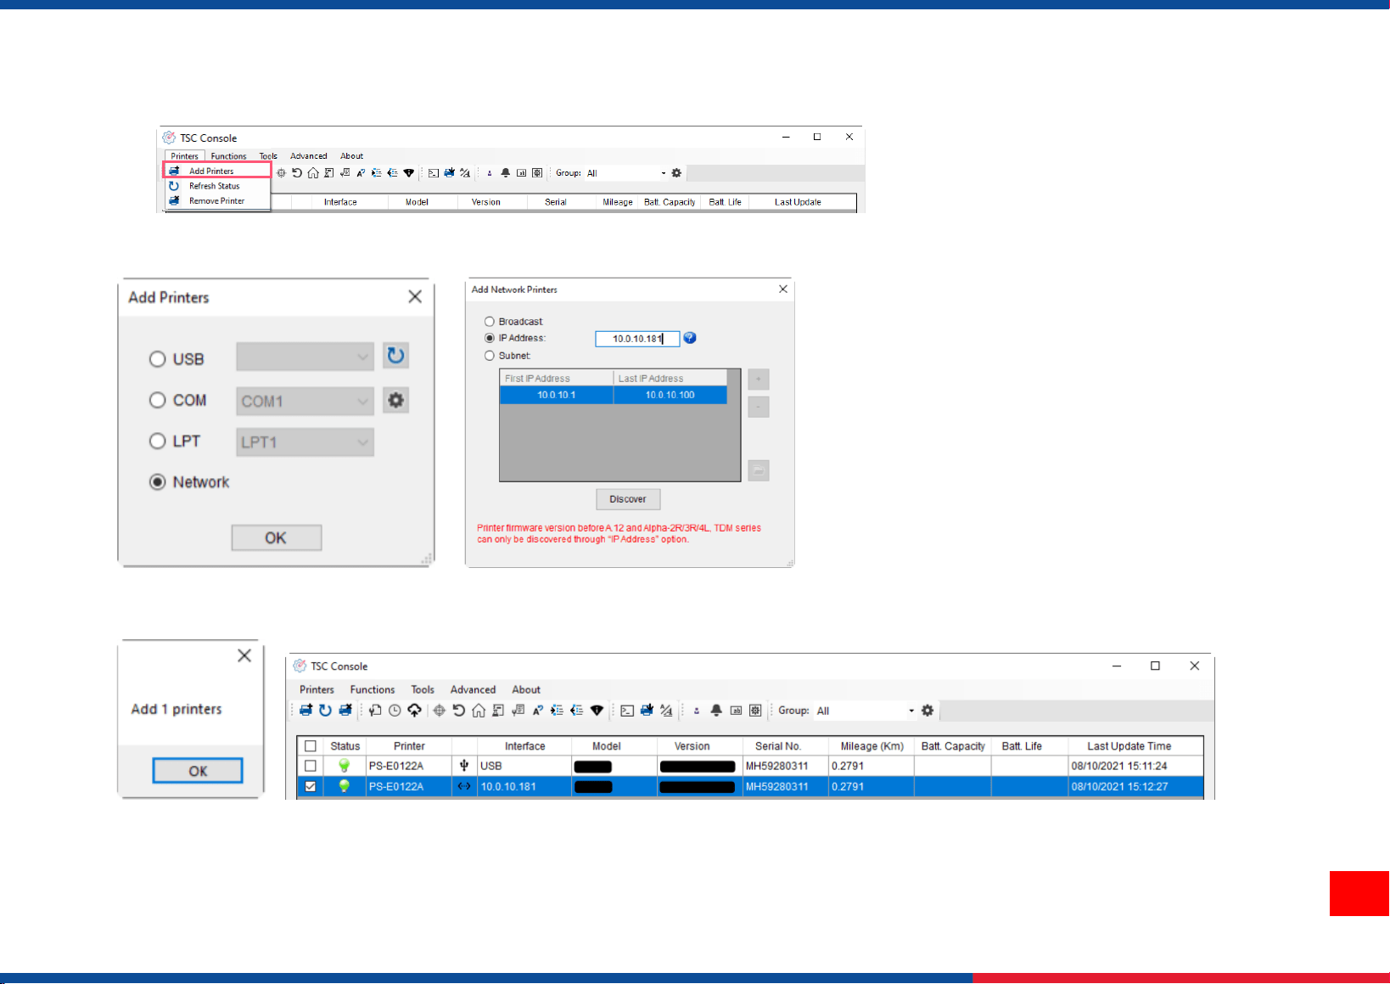Check the box for the USB printer row

tap(311, 766)
